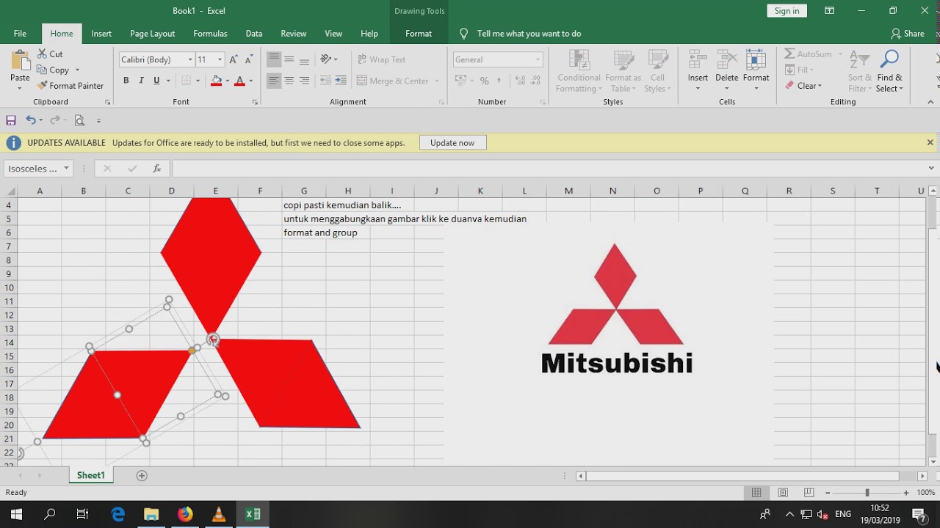940x528 pixels.
Task: Open the borders button
Action: (x=187, y=81)
